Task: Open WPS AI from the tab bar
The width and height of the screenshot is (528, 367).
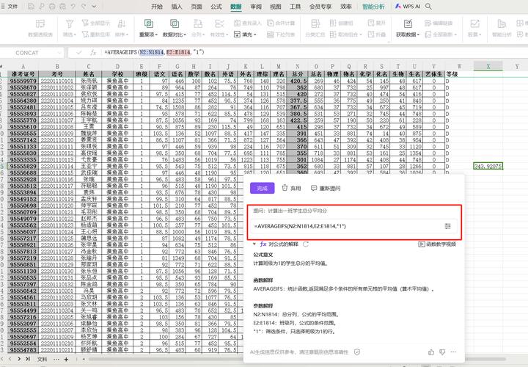Action: [408, 6]
